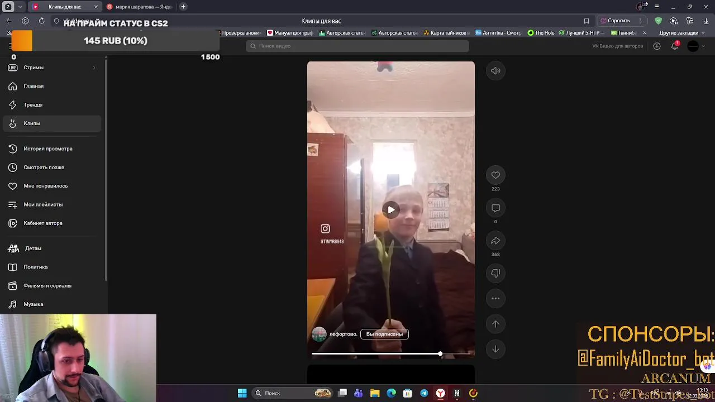The image size is (715, 402).
Task: Close the Клипы для вас tab
Action: (96, 7)
